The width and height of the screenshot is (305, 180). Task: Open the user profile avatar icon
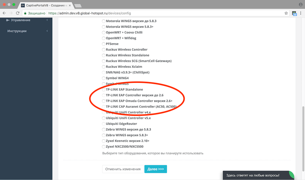pos(301,5)
